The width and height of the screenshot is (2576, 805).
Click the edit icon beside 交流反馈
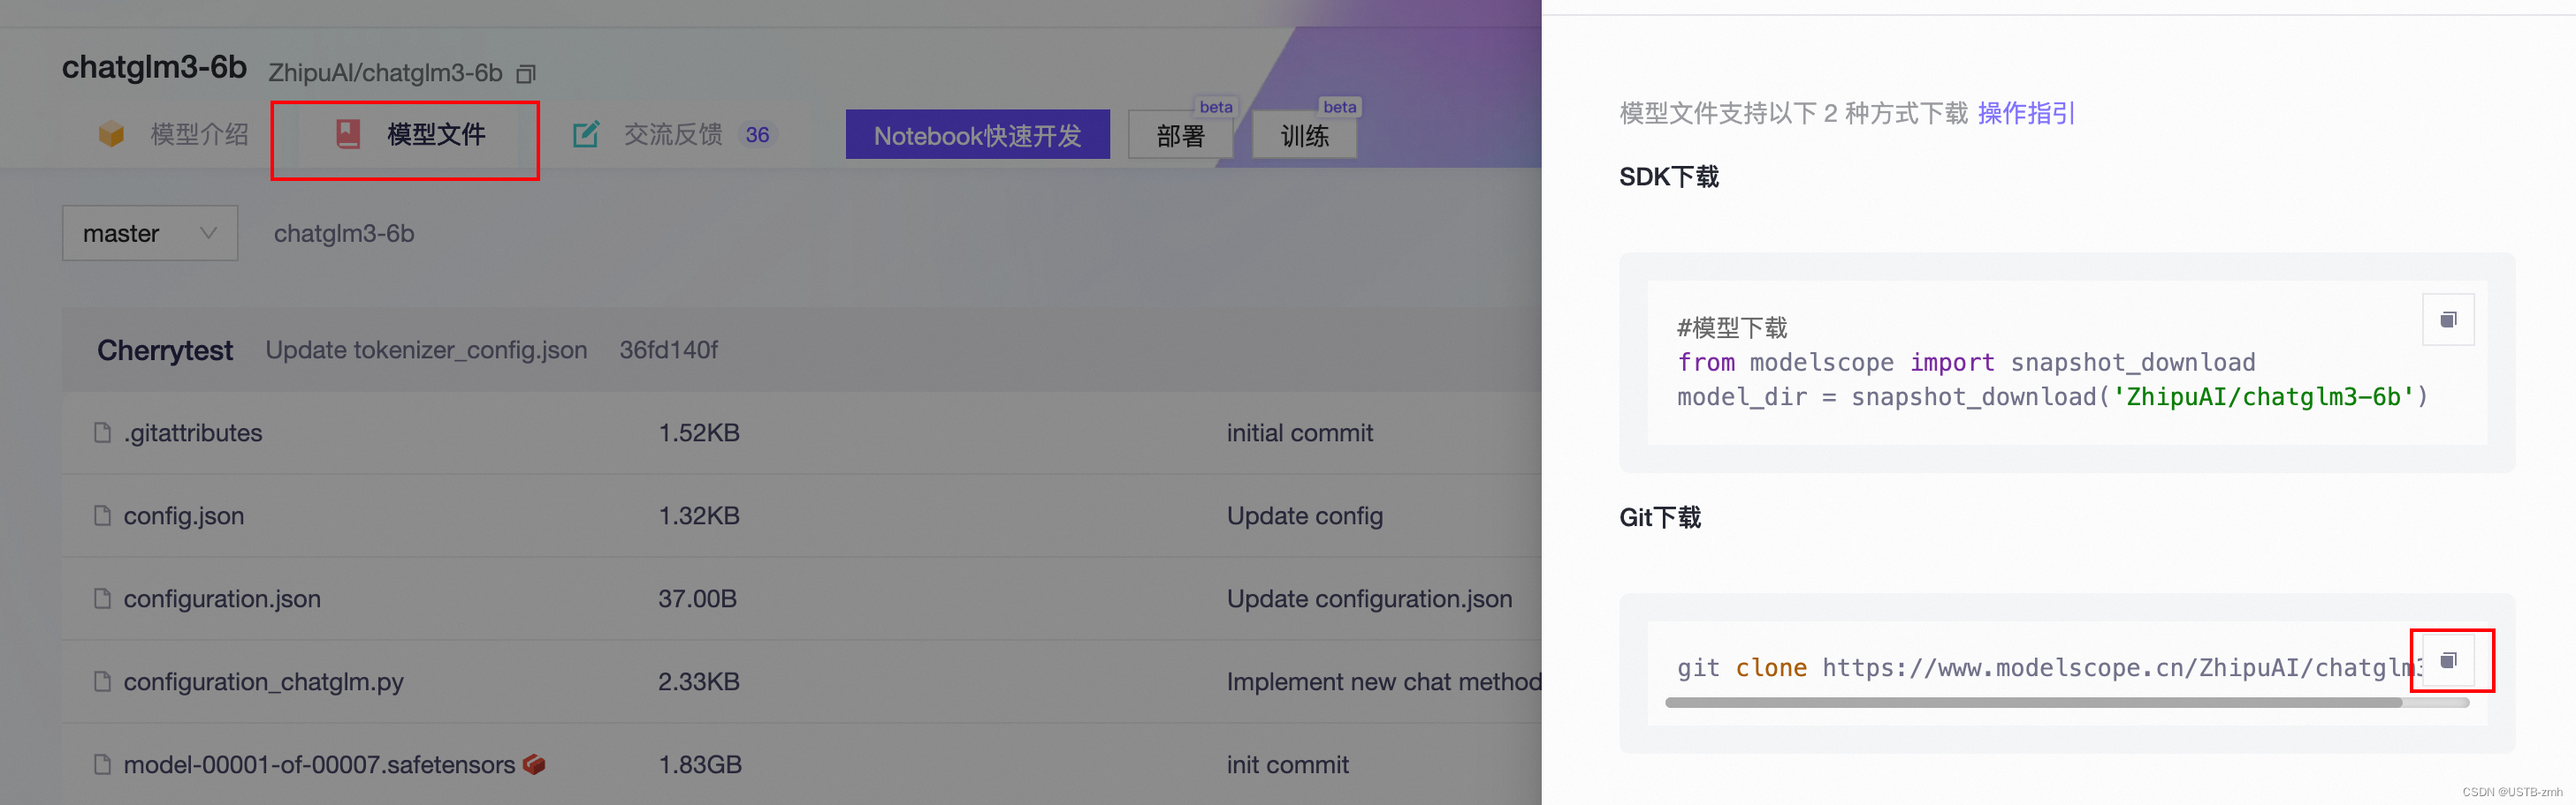[x=586, y=134]
